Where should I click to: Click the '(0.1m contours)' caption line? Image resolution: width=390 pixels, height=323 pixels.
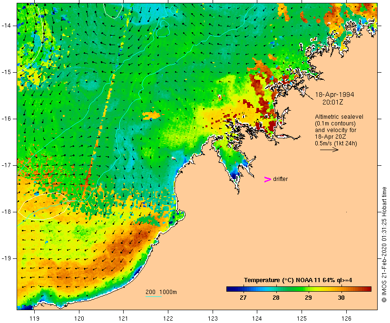tap(335, 123)
